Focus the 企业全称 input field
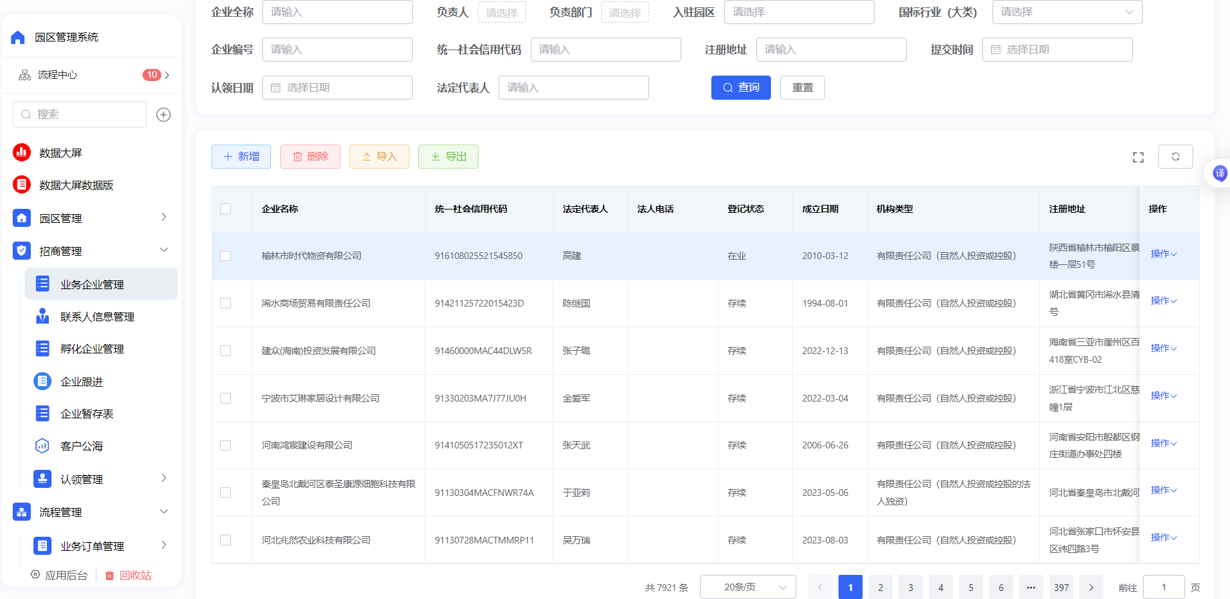Viewport: 1230px width, 599px height. click(x=337, y=12)
